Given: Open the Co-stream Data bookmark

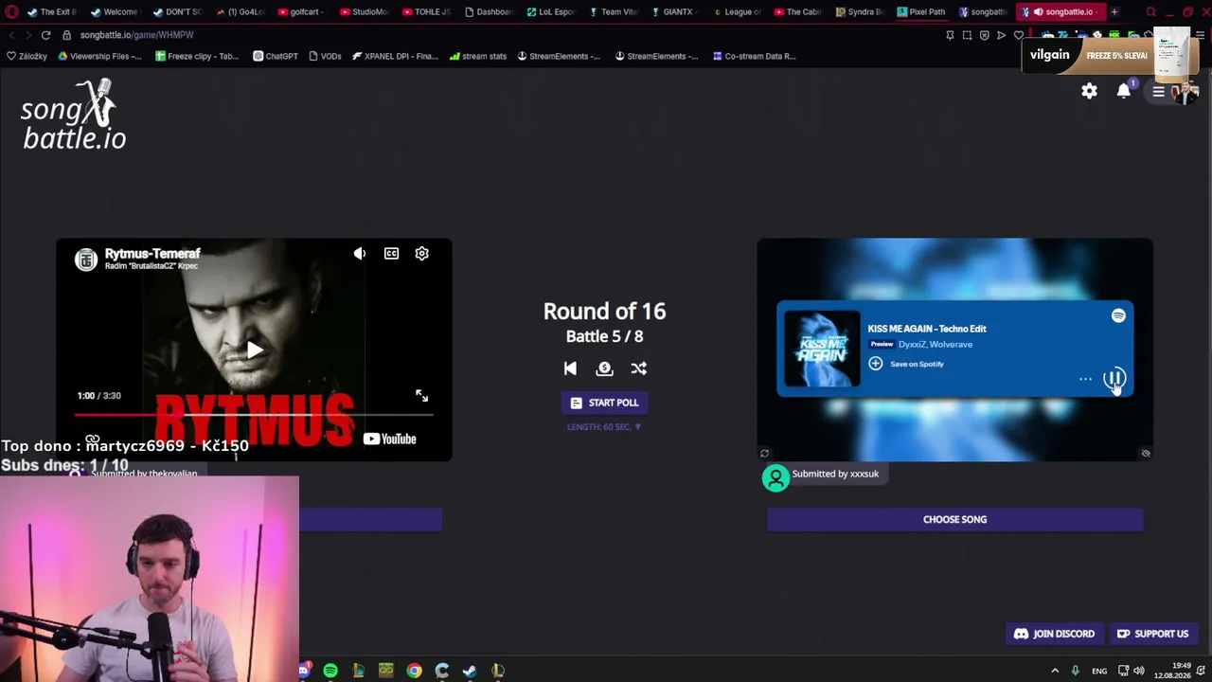Looking at the screenshot, I should tap(754, 56).
